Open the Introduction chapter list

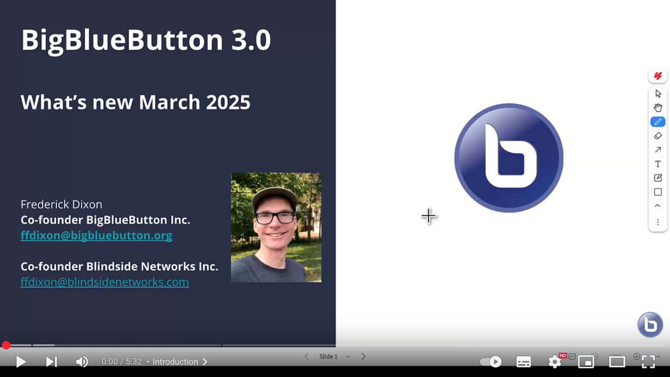179,362
